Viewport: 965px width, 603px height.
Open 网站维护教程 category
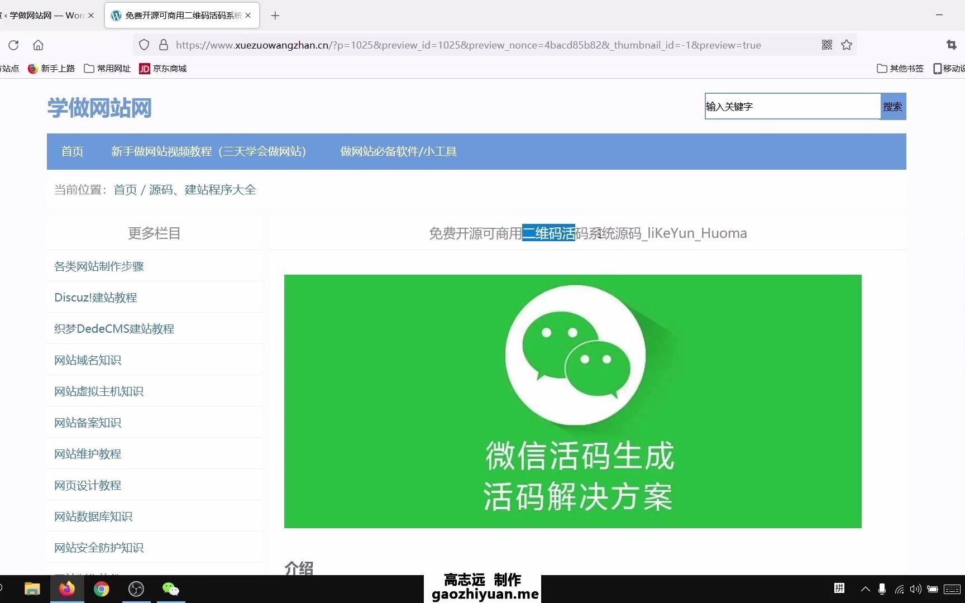click(88, 454)
